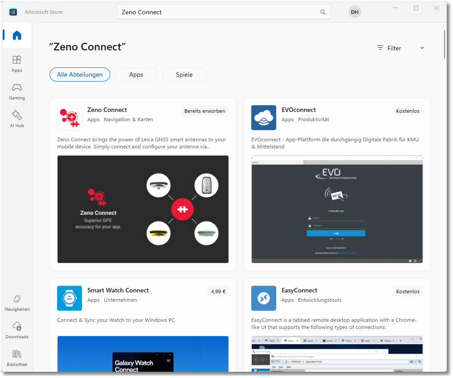Switch to the Apps filter tab
453x378 pixels.
pos(136,74)
